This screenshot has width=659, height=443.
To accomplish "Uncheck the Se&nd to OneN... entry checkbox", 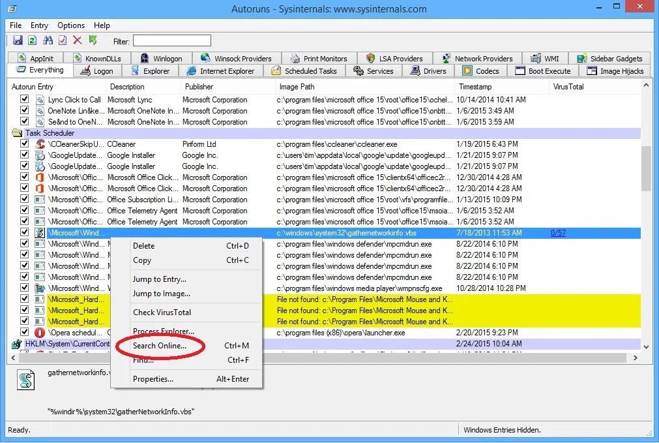I will click(24, 121).
